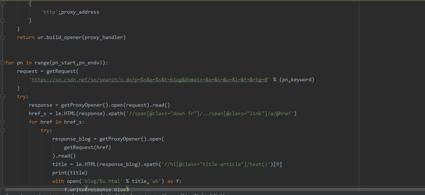Collapse outer 'try:' block above 'response = getProxyOpener()'
425x195 pixels.
3,96
